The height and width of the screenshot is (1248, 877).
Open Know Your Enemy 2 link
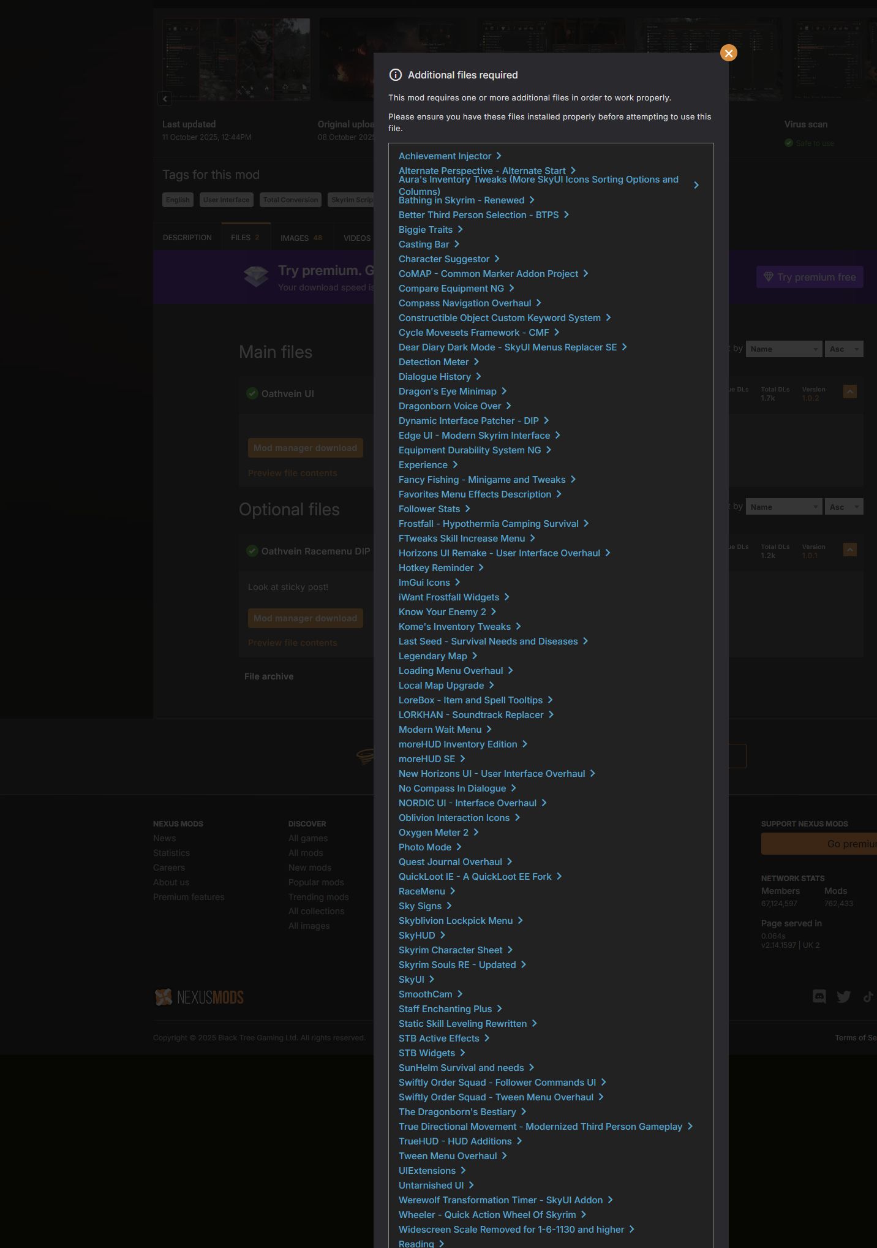[442, 612]
